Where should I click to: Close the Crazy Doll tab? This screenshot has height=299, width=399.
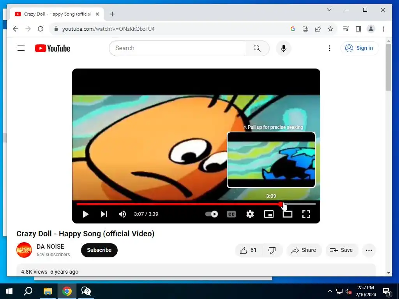(x=97, y=14)
